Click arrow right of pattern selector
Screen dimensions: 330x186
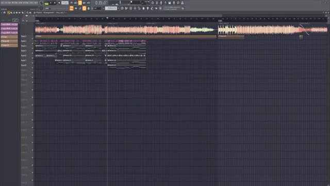pos(118,8)
